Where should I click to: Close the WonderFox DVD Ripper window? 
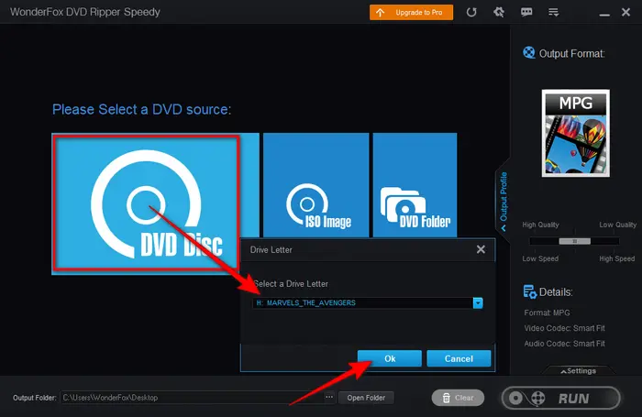point(625,12)
